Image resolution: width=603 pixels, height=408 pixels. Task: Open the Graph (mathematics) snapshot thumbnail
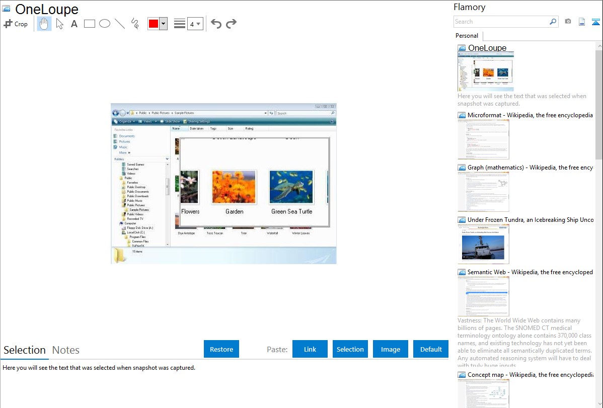click(x=483, y=192)
